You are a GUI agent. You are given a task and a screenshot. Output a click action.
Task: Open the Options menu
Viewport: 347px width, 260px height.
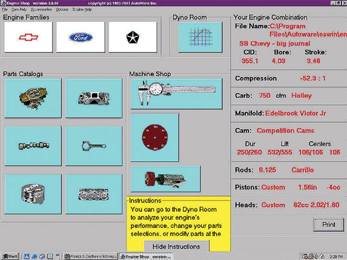(x=62, y=9)
